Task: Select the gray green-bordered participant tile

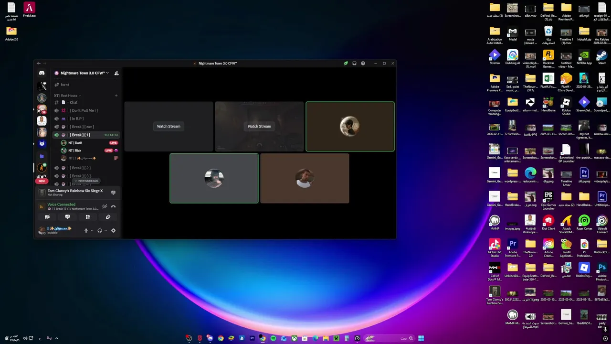Action: pos(214,178)
